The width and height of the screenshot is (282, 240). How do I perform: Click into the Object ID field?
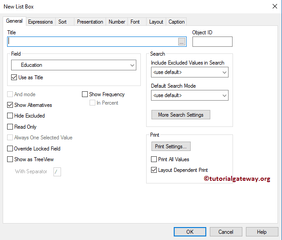tap(212, 42)
